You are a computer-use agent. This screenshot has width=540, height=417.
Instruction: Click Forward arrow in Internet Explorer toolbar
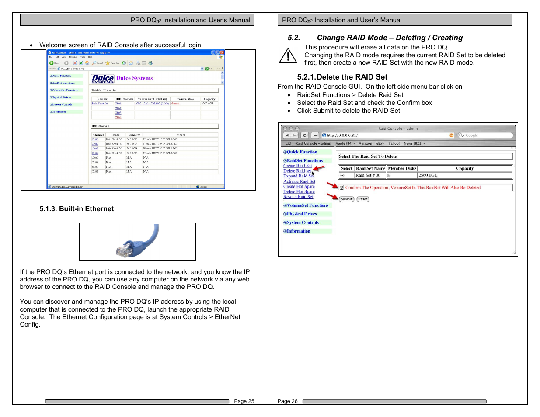tap(66, 63)
